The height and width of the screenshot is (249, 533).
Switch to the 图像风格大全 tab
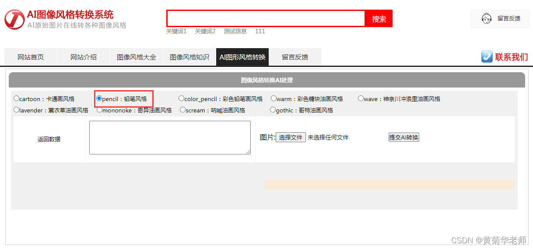pyautogui.click(x=137, y=57)
